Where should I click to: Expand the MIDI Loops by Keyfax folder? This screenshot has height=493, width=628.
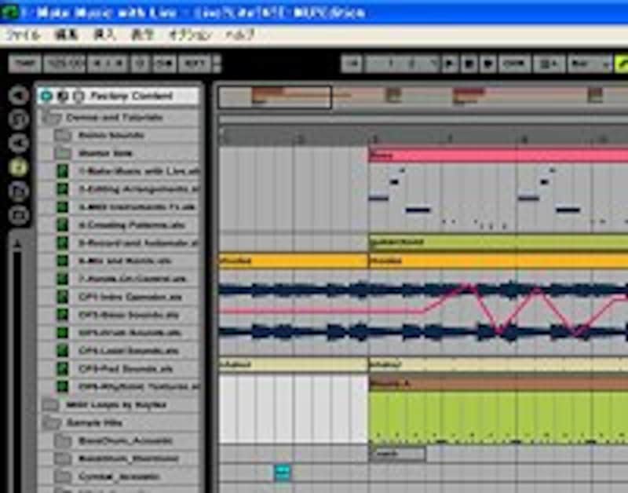(x=51, y=405)
